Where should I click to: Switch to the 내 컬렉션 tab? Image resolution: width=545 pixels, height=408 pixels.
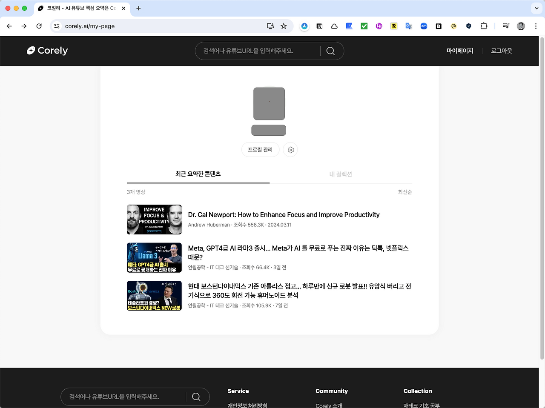tap(341, 174)
